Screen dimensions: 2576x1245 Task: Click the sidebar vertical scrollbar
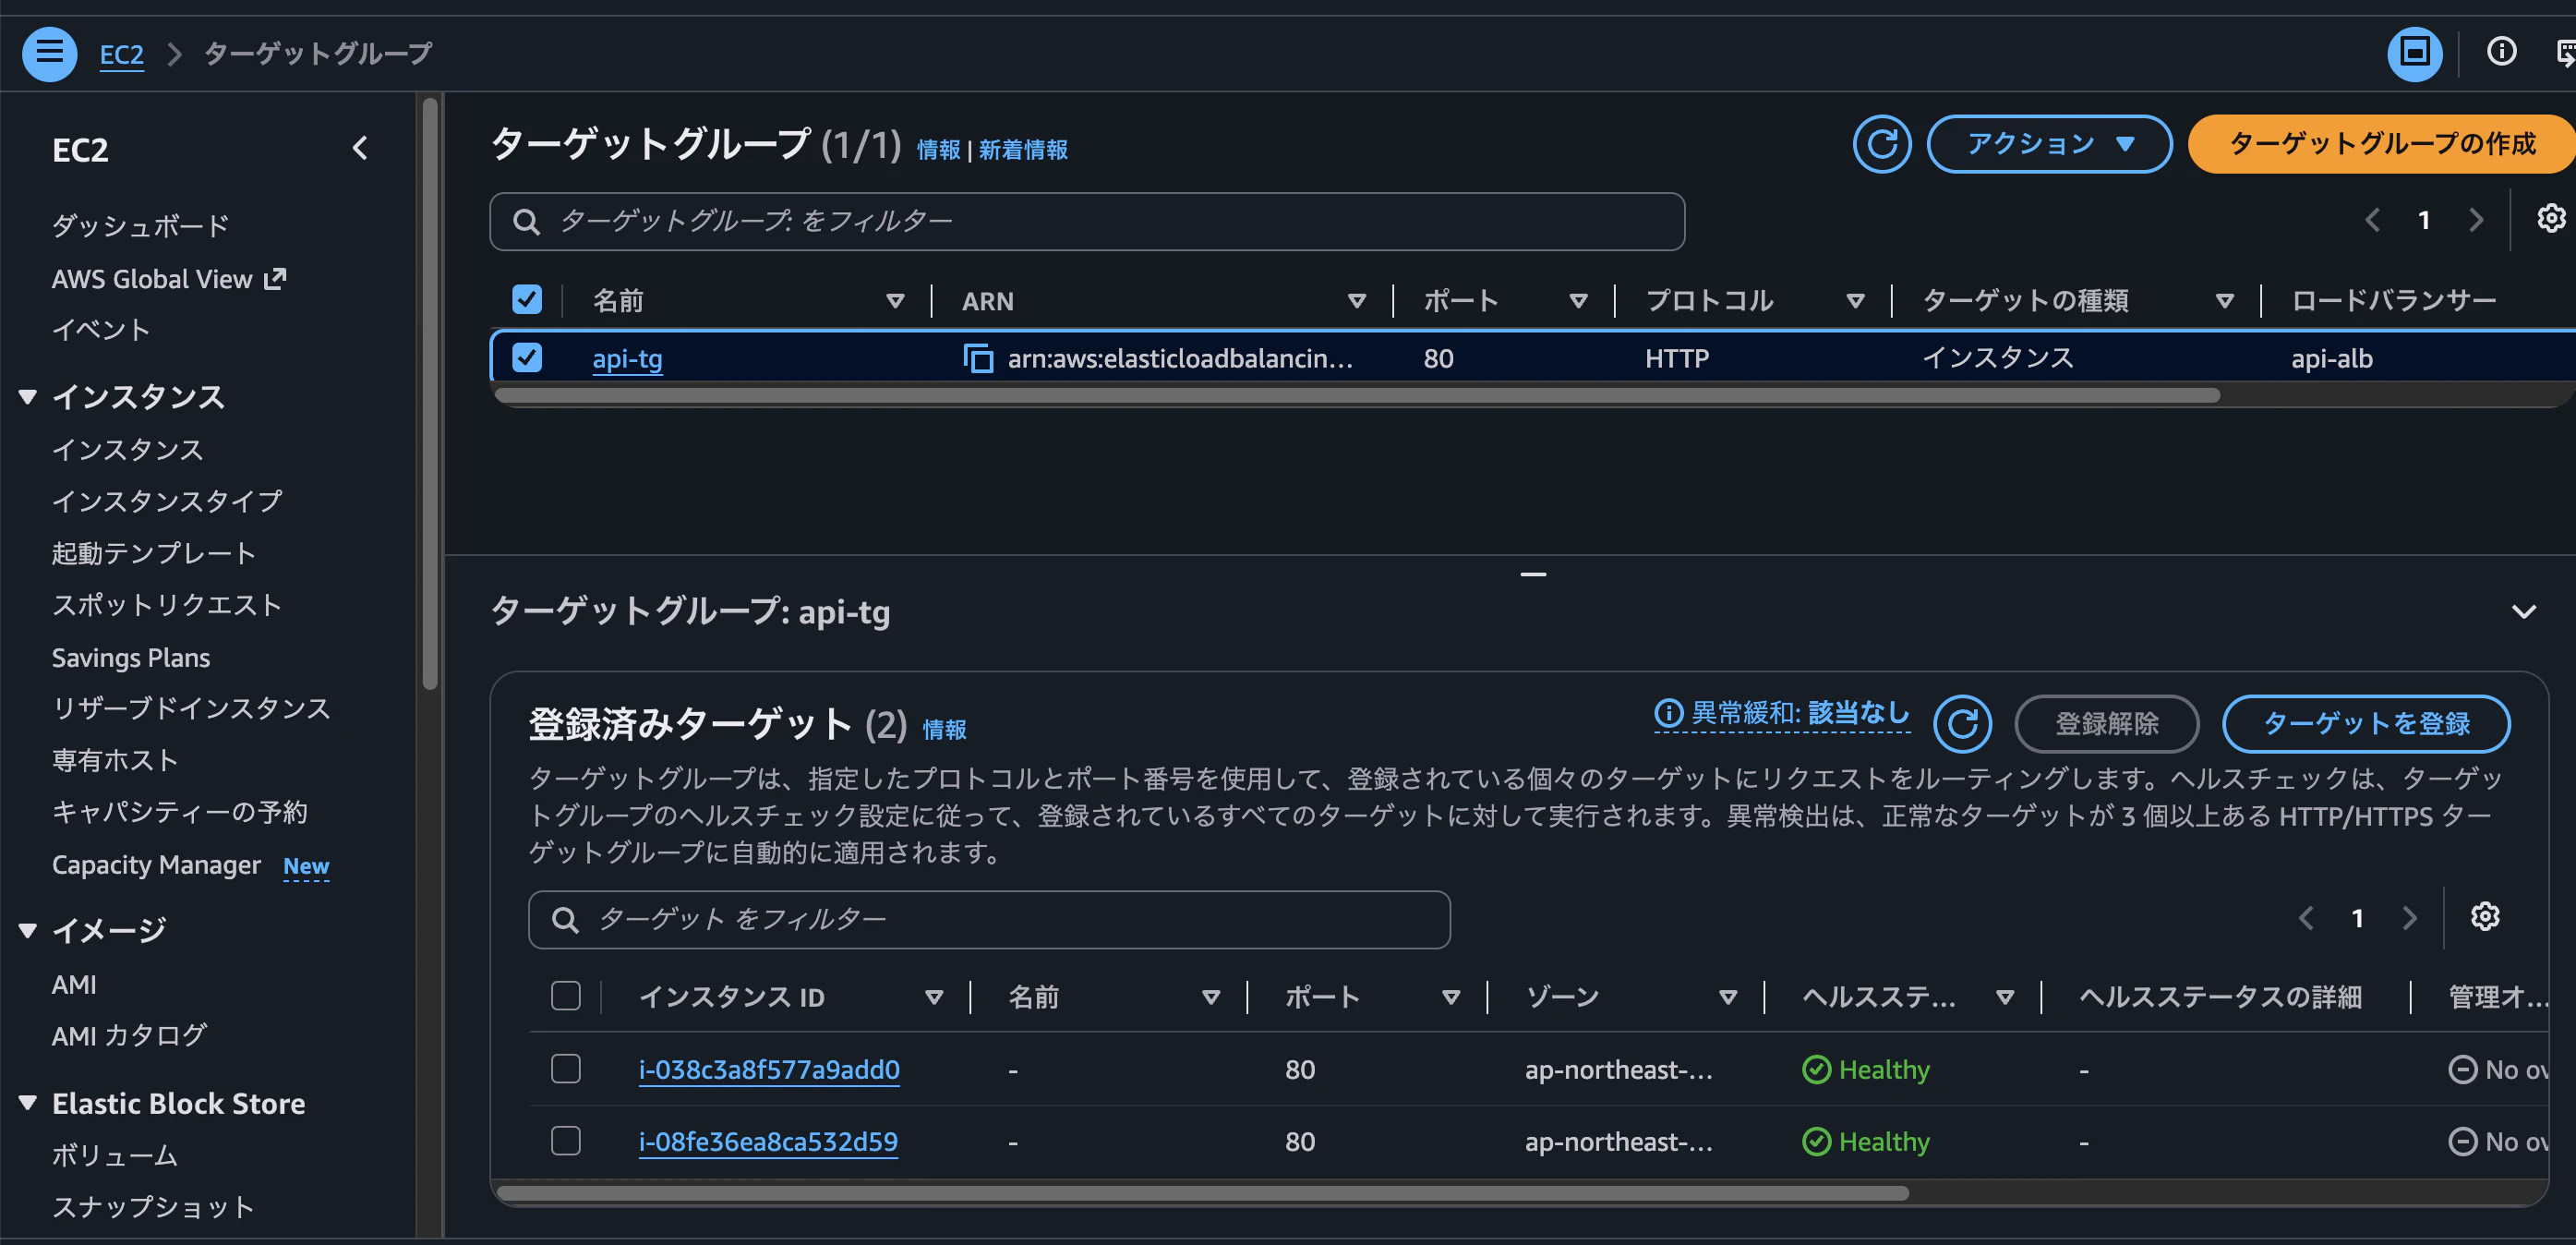(x=430, y=393)
